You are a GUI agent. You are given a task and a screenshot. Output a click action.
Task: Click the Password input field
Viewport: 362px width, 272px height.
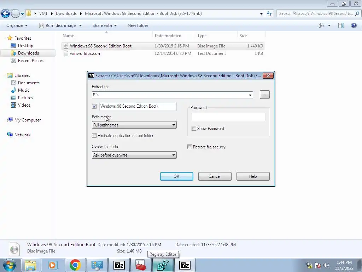pos(229,117)
